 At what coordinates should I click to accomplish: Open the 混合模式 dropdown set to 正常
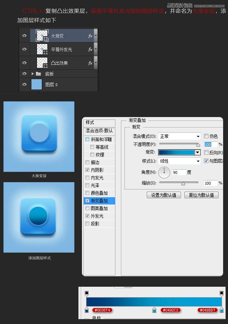[x=180, y=136]
